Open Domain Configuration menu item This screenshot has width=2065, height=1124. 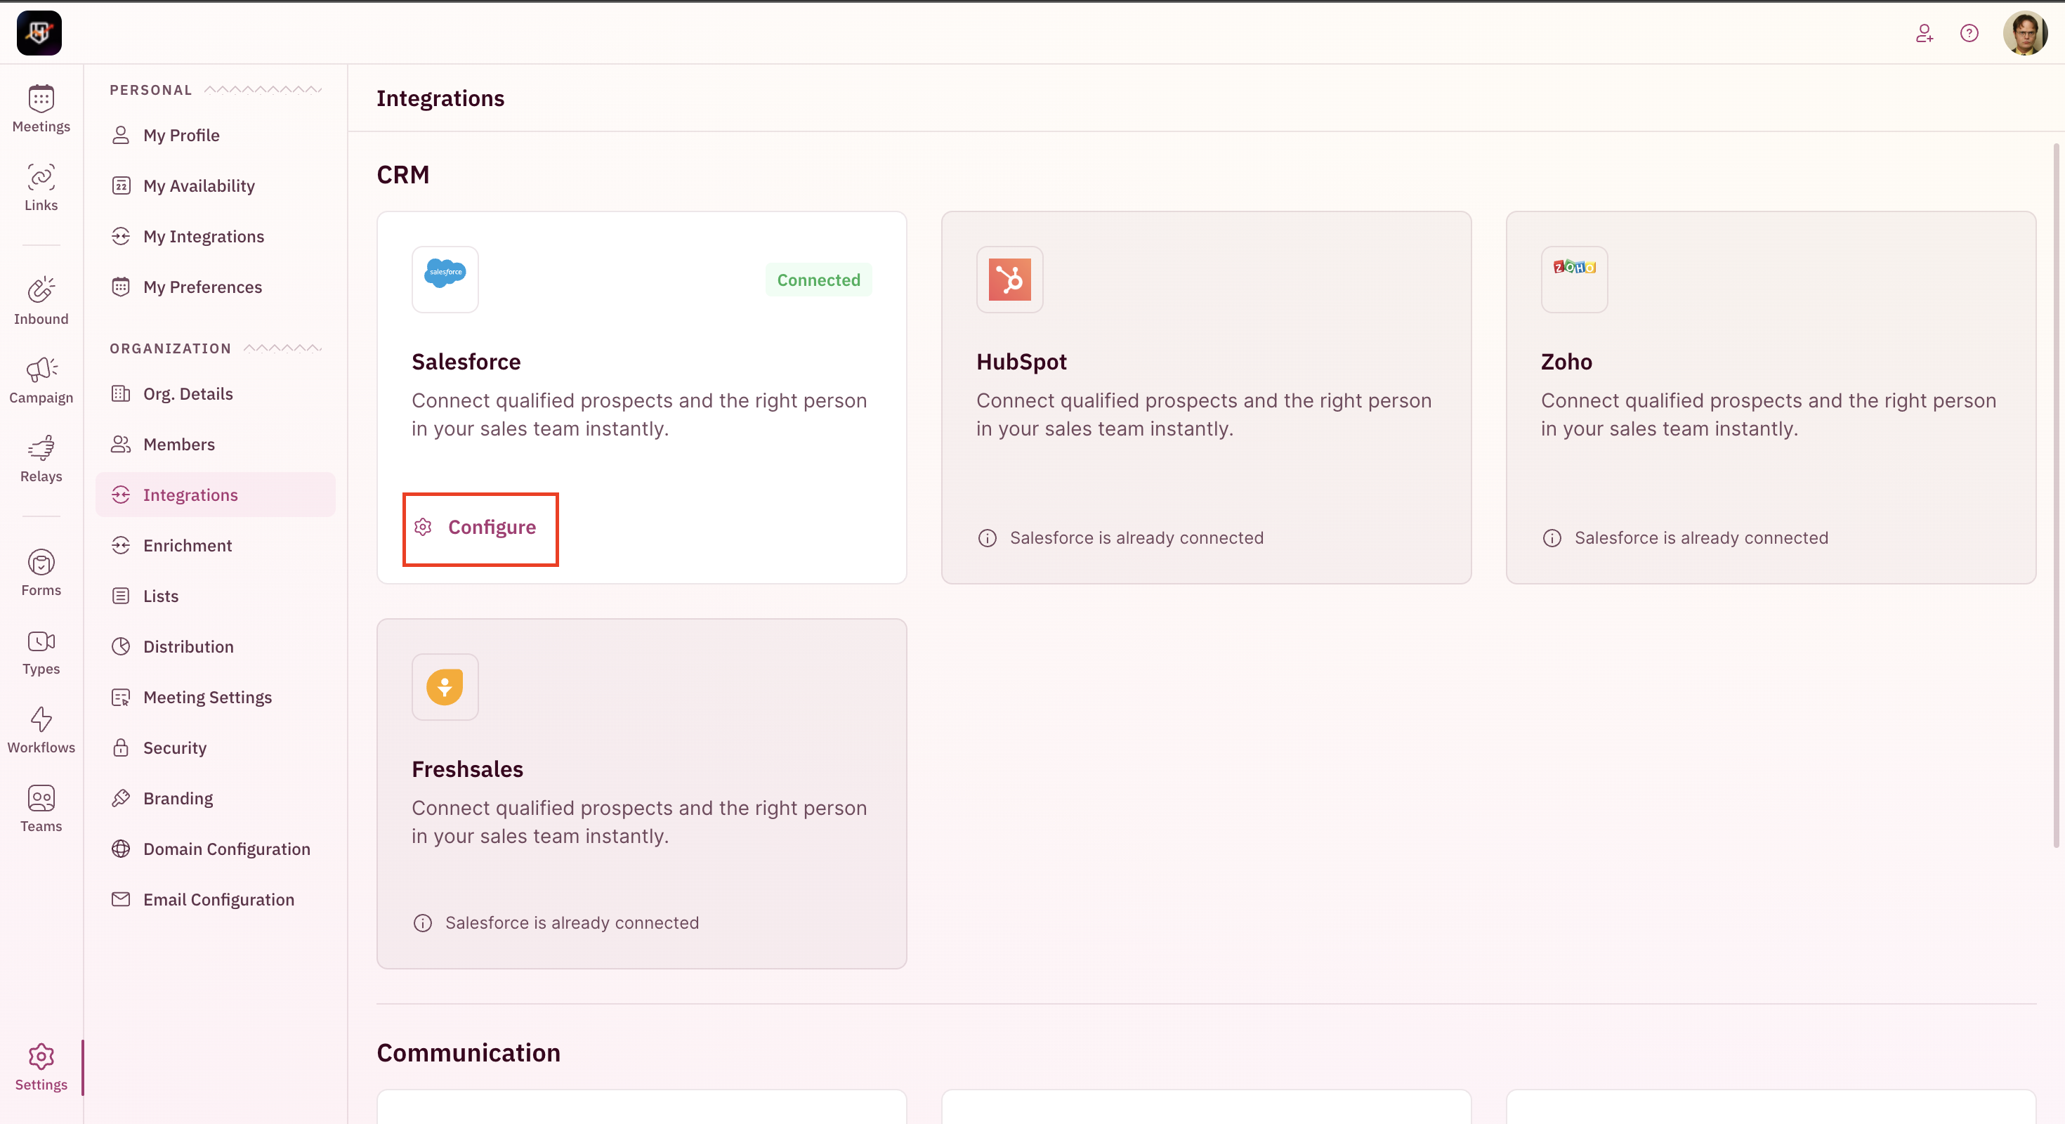click(x=226, y=848)
